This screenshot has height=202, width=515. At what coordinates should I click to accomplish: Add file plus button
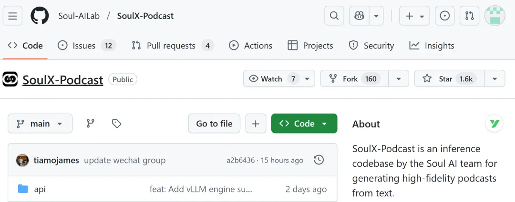(256, 124)
